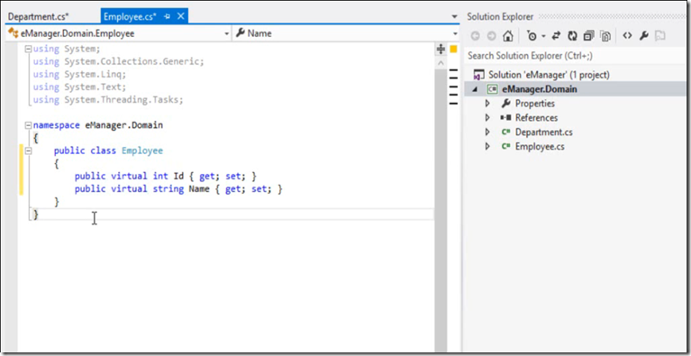Click Pending Changes Filter clock icon

532,36
